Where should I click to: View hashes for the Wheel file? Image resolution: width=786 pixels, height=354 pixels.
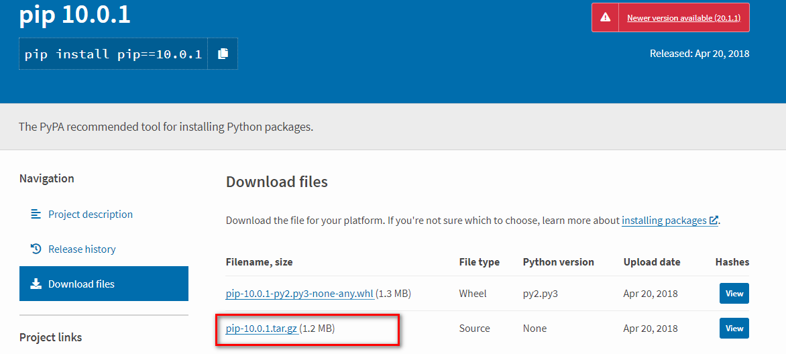click(x=734, y=294)
